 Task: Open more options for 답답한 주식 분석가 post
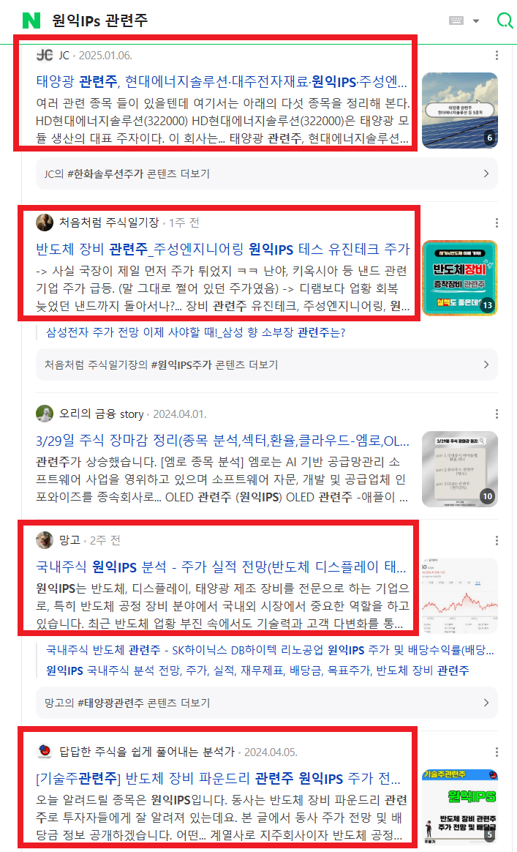coord(497,752)
